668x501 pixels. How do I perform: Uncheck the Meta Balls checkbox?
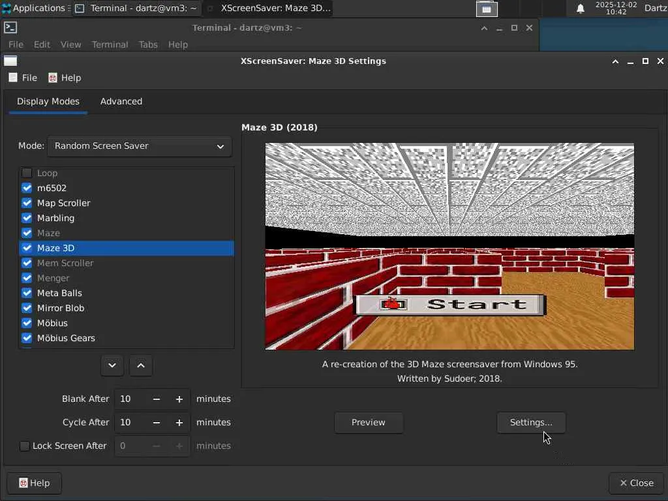(x=27, y=293)
